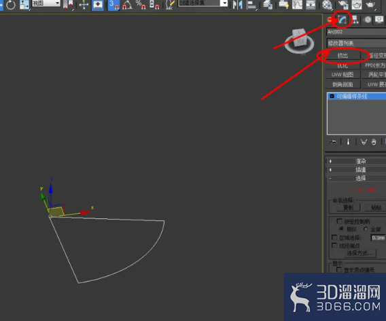
Task: Expand the 插值 rollout
Action: pyautogui.click(x=356, y=170)
